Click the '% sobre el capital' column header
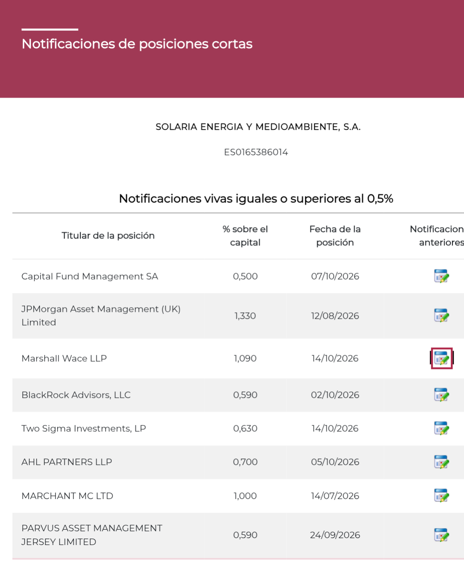Screen dimensions: 464x576 tap(245, 236)
